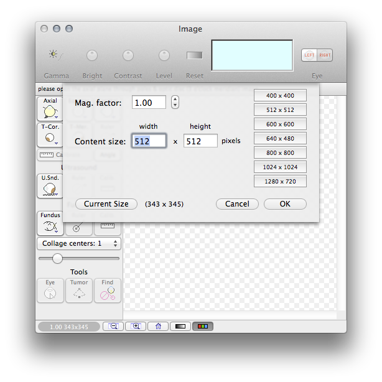Click the 1.00 343x345 status indicator
This screenshot has width=382, height=382.
coord(69,327)
